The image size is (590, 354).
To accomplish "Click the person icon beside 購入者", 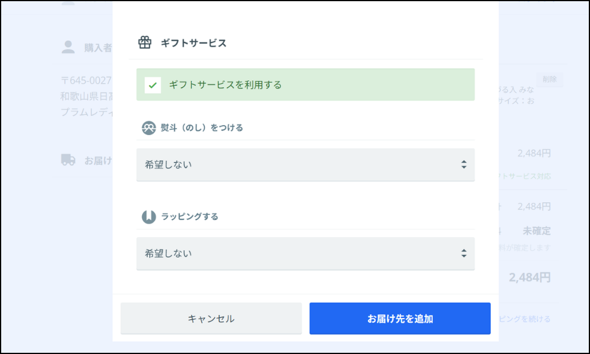I will (x=68, y=47).
